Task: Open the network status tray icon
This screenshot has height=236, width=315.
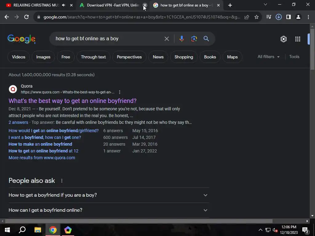Action: (268, 230)
